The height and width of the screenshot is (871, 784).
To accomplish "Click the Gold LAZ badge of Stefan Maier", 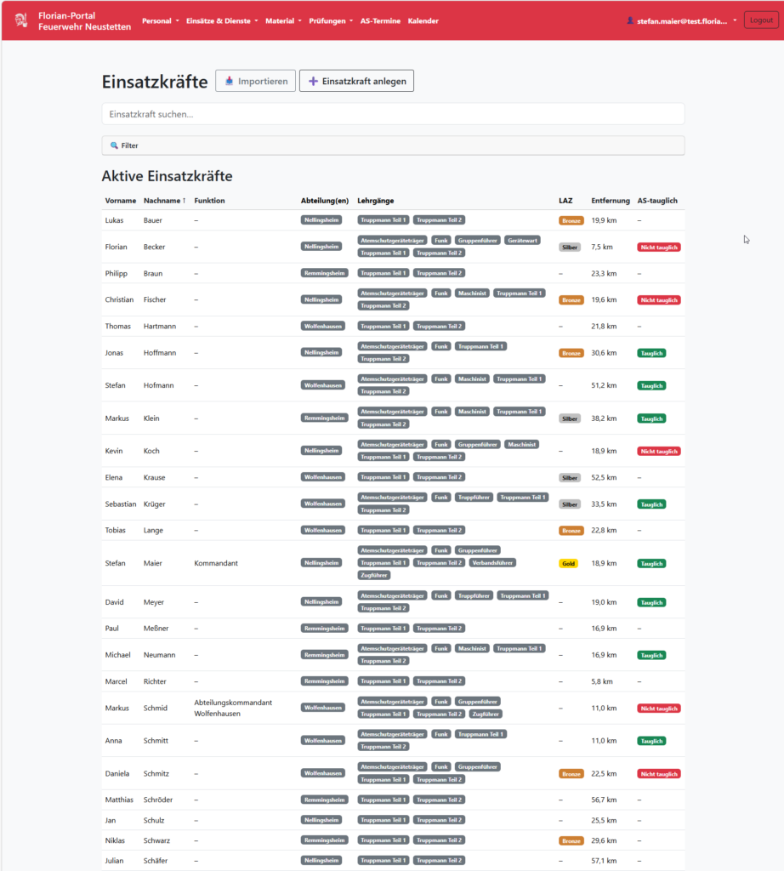I will point(568,563).
